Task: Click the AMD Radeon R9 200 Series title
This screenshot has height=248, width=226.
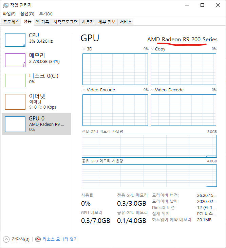Action: click(x=182, y=39)
